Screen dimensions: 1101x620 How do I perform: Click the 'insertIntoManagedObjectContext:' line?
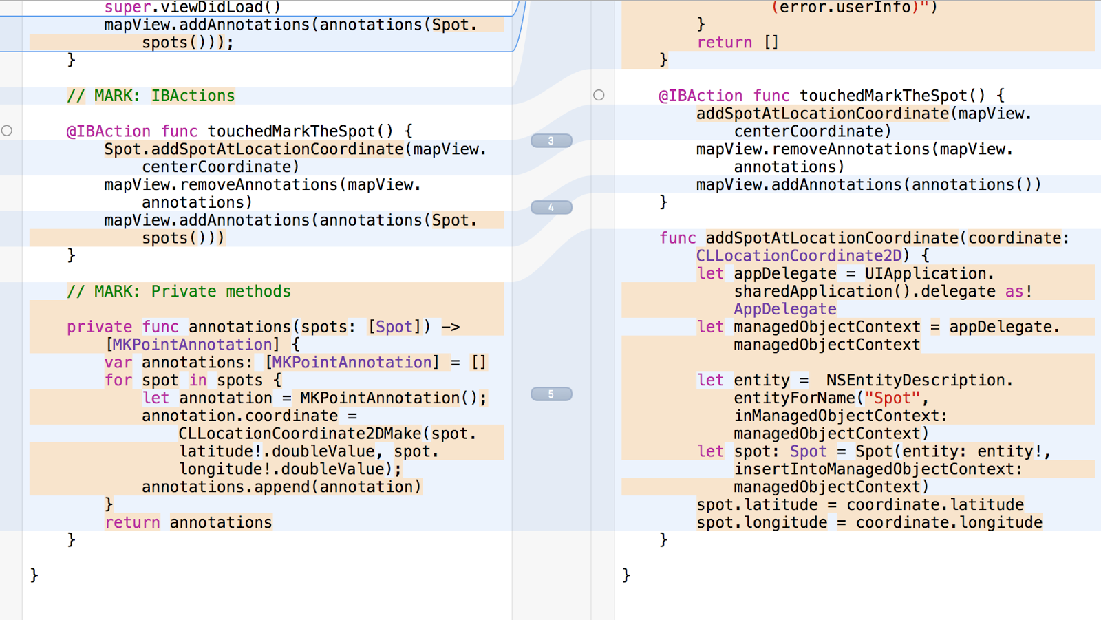[x=878, y=470]
